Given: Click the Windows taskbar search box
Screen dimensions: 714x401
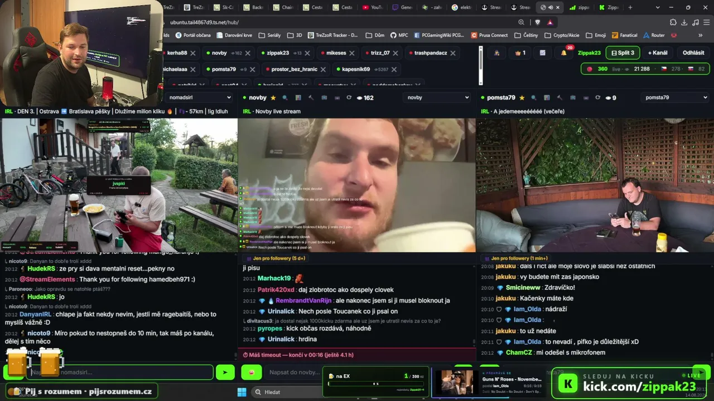Looking at the screenshot, I should [x=286, y=392].
